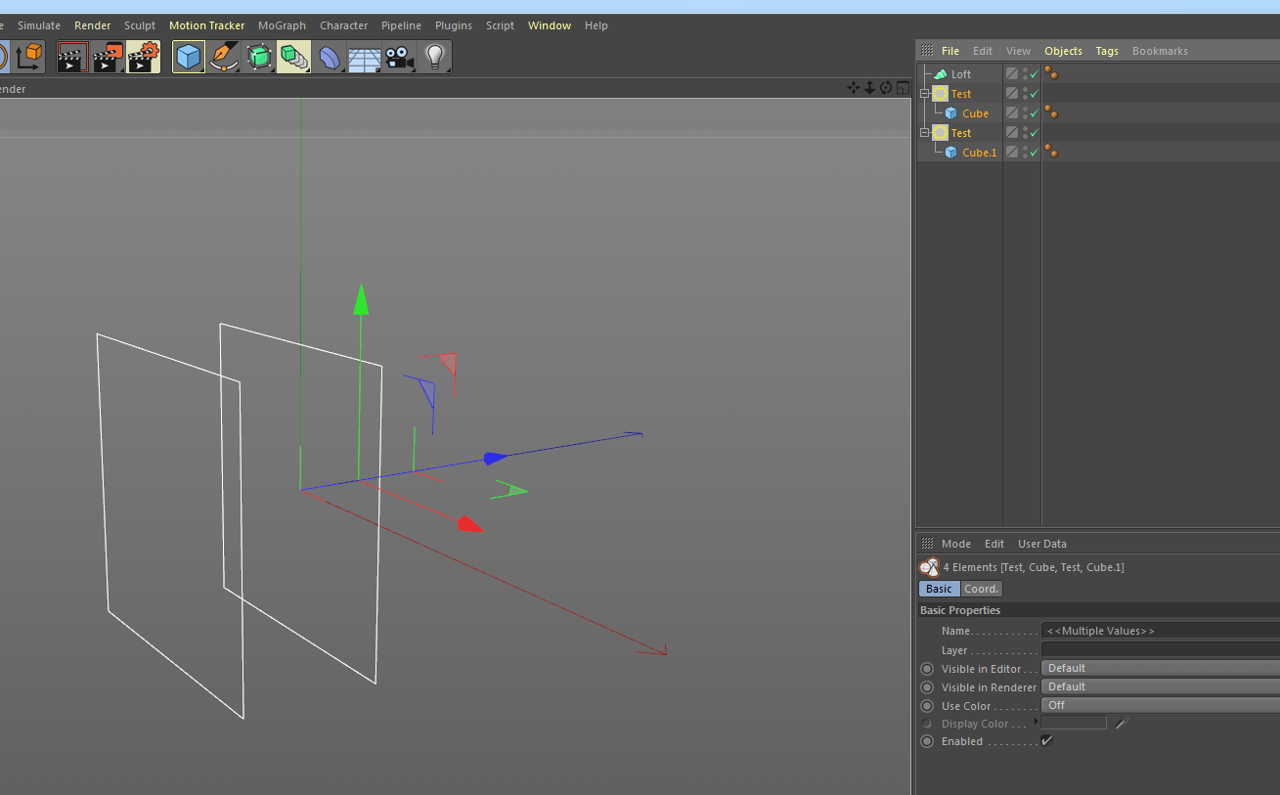Open the Attribute Manager Mode menu
The height and width of the screenshot is (795, 1280).
(955, 544)
